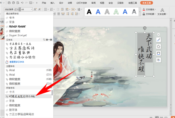The height and width of the screenshot is (118, 175).
Task: Expand the 文本填充 dropdown arrow
Action: coord(155,9)
